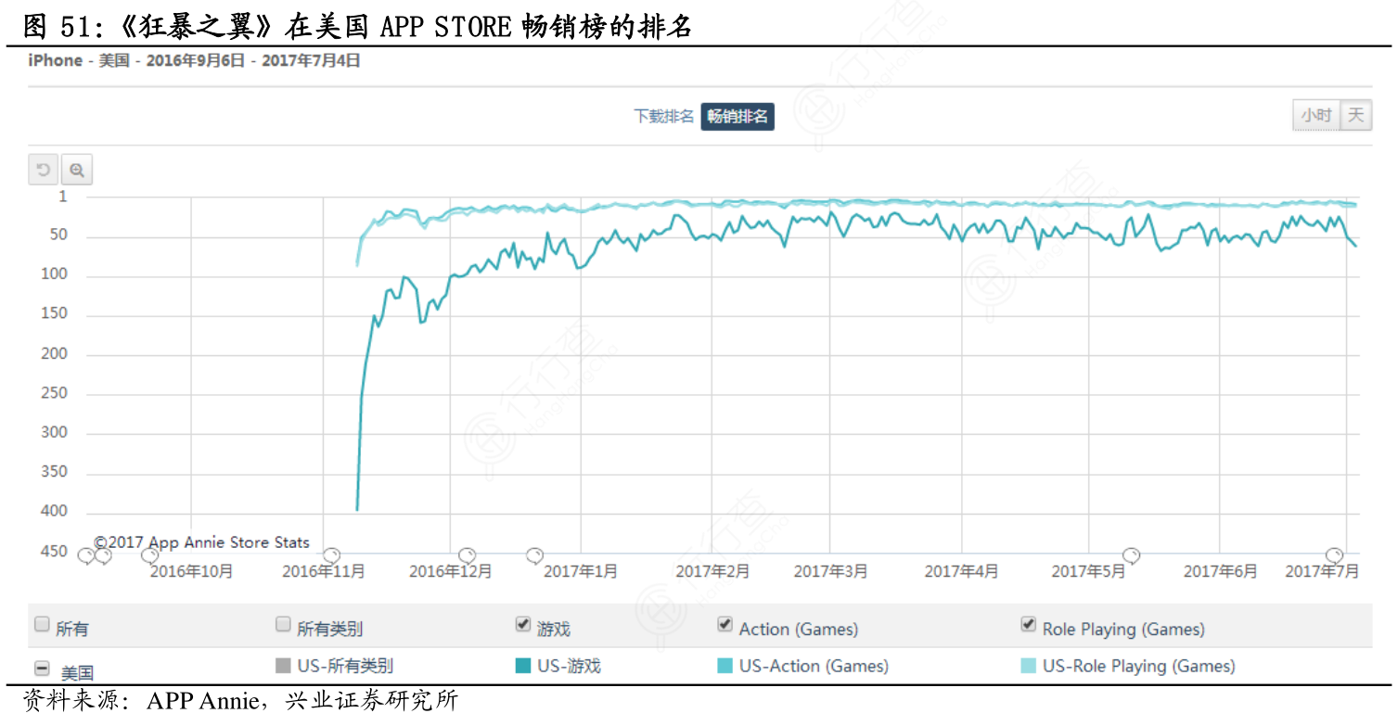
Task: Uncheck Role Playing (Games) checkbox
Action: pyautogui.click(x=1028, y=625)
